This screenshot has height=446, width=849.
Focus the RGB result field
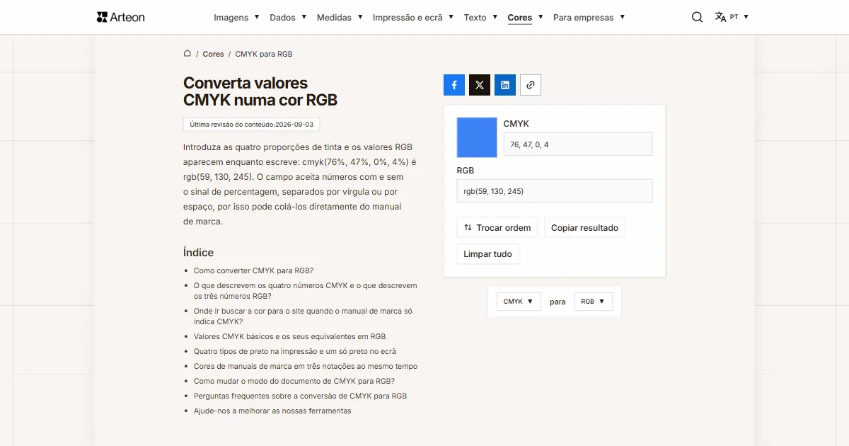pos(555,191)
